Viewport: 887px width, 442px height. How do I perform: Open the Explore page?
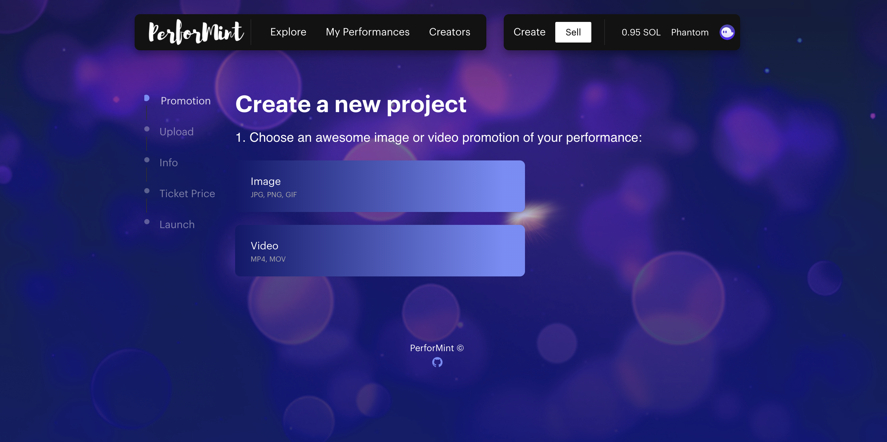(288, 32)
